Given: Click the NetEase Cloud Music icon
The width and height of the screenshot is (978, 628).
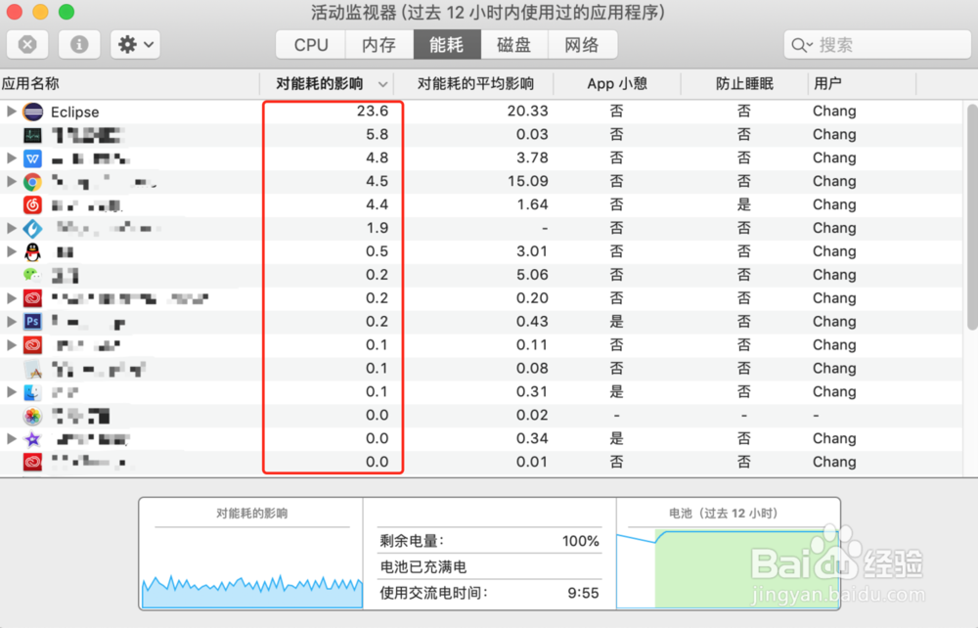Looking at the screenshot, I should (32, 204).
